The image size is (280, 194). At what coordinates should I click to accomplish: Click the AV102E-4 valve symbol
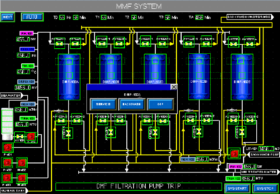tap(250, 44)
